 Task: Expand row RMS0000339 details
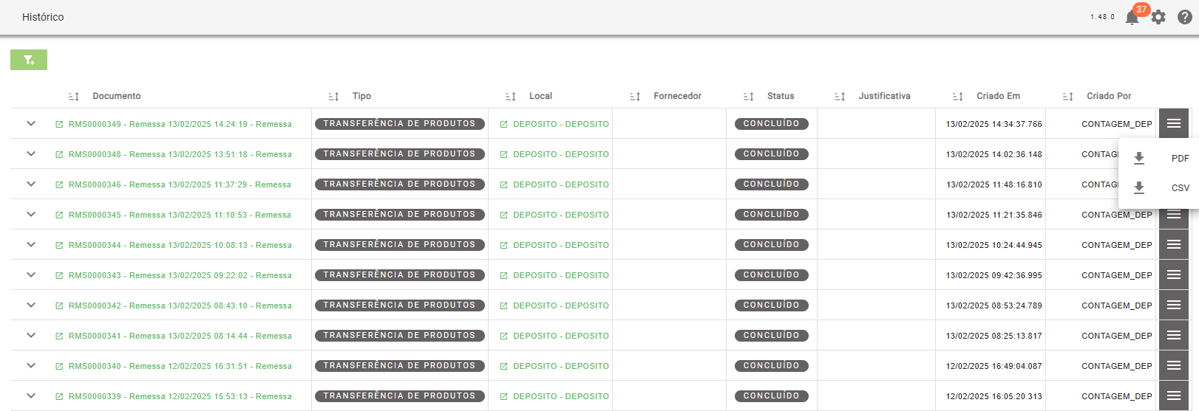(x=31, y=396)
